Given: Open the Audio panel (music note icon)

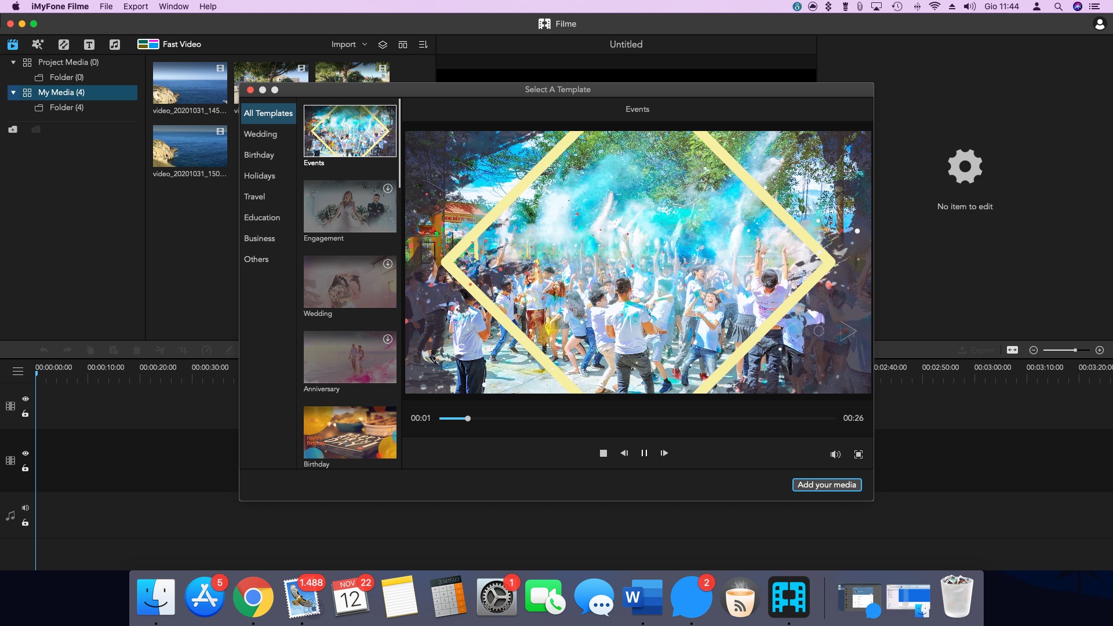Looking at the screenshot, I should point(115,44).
